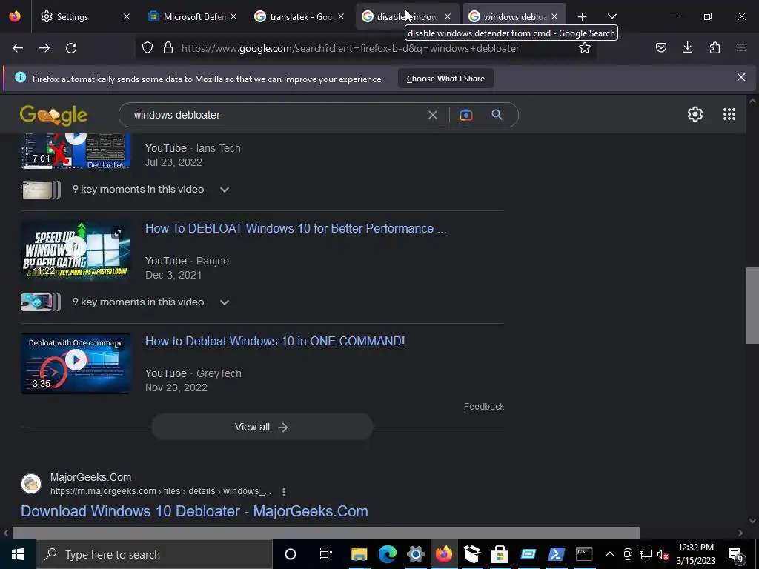Go back to the previous page

18,48
